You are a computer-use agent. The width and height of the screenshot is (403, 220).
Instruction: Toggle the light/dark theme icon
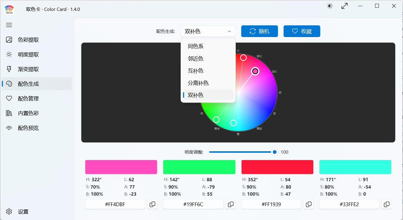[x=330, y=6]
